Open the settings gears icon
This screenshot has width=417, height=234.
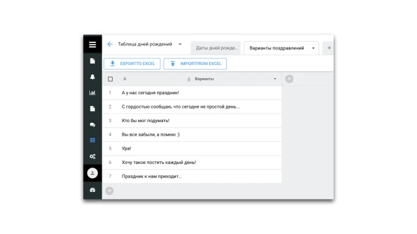(93, 157)
